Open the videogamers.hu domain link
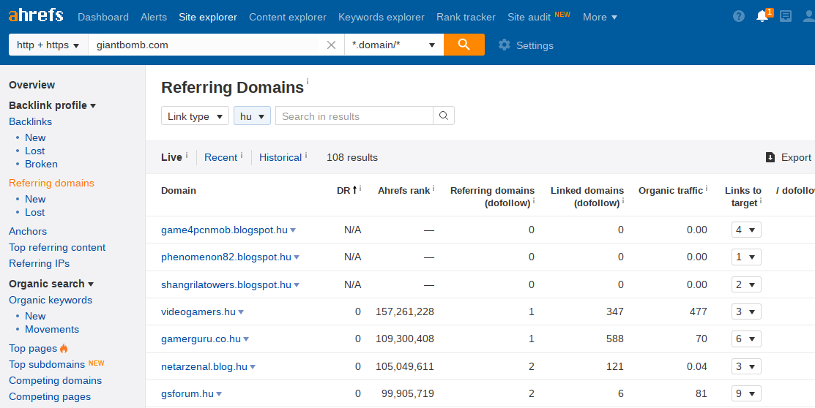The image size is (815, 408). pos(198,312)
